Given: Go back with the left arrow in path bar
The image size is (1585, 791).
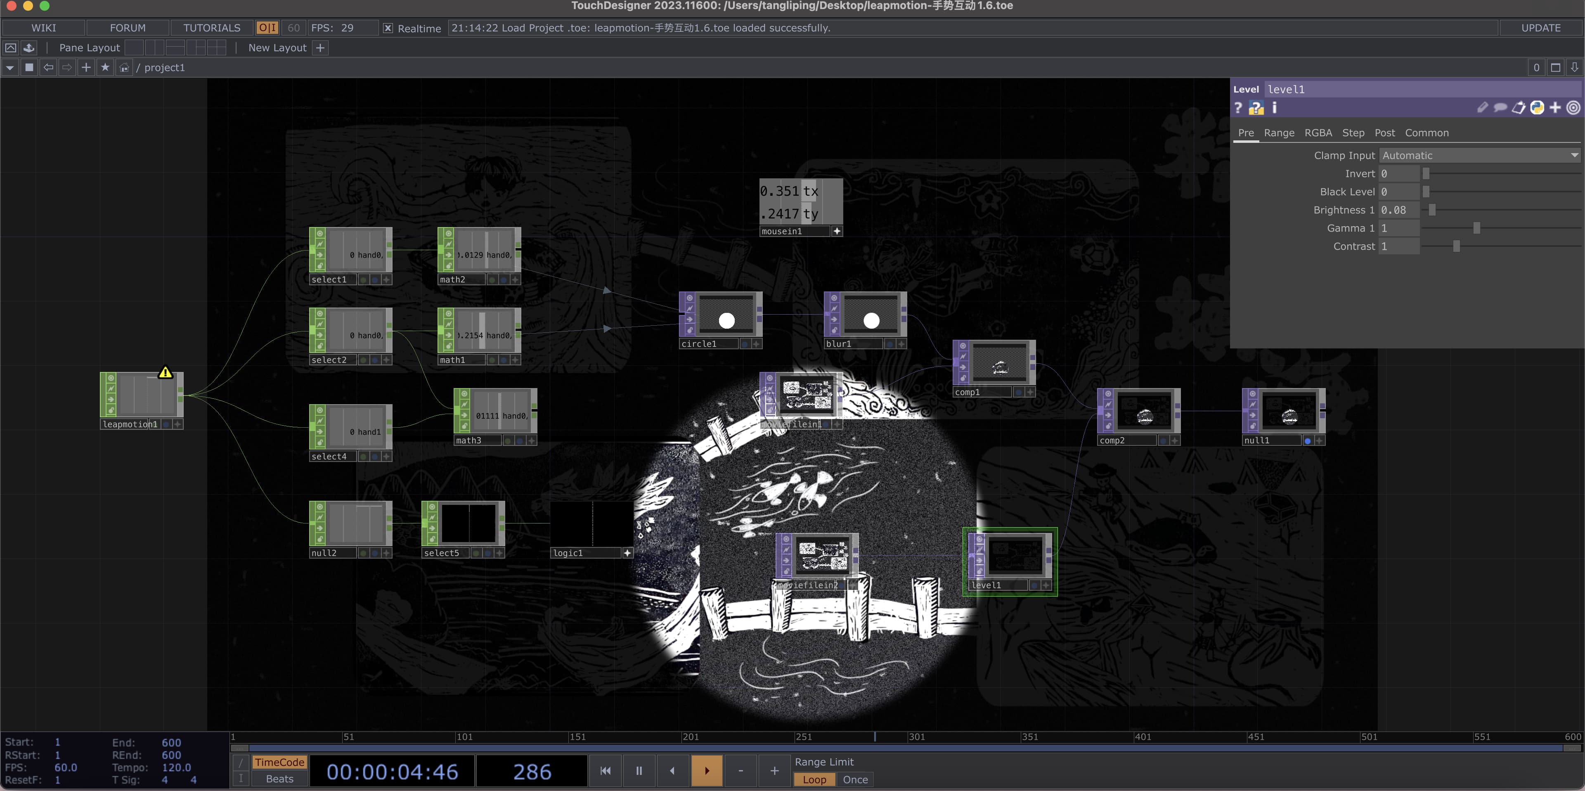Looking at the screenshot, I should pos(48,67).
